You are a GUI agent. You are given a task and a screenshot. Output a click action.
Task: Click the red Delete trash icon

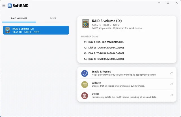tap(85, 96)
